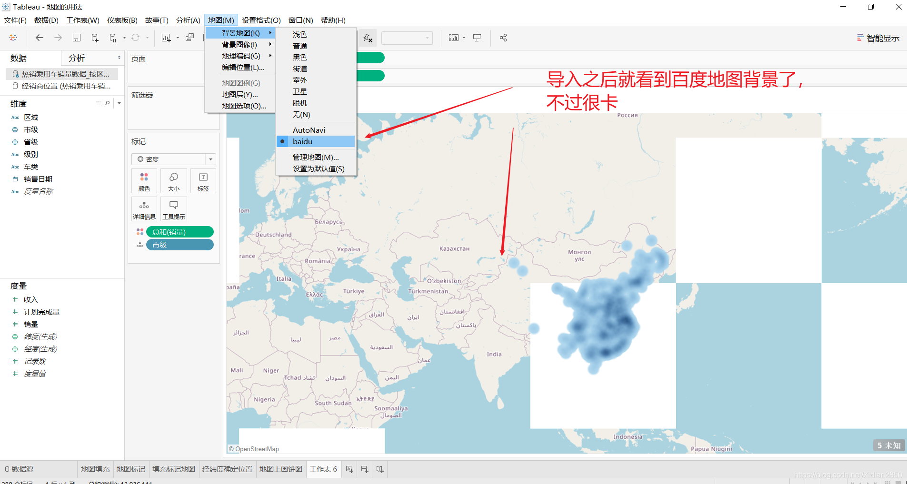Click the 计划完成量 measure field
The image size is (907, 484).
pos(42,312)
